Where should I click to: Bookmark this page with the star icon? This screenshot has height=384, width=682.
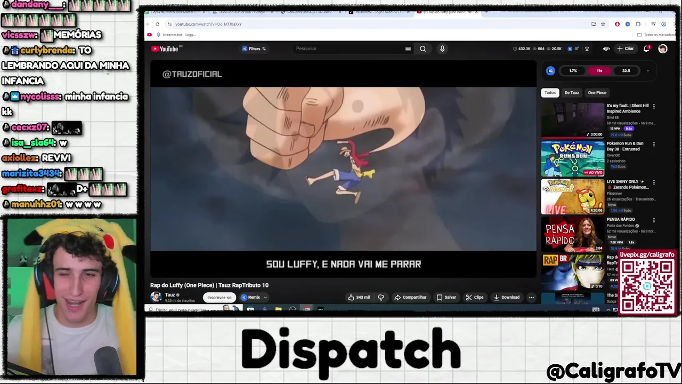[603, 24]
